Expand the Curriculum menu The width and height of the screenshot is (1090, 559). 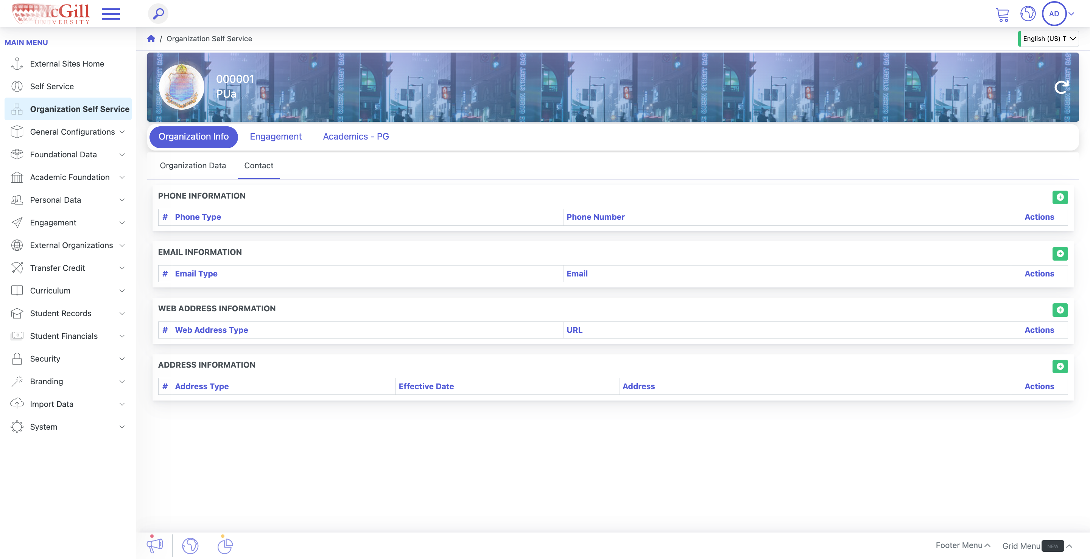point(68,290)
